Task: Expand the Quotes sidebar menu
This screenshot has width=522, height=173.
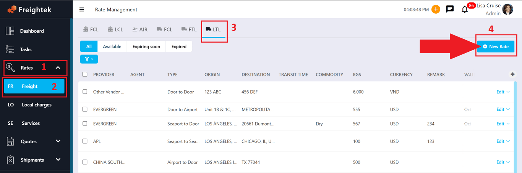Action: click(58, 141)
